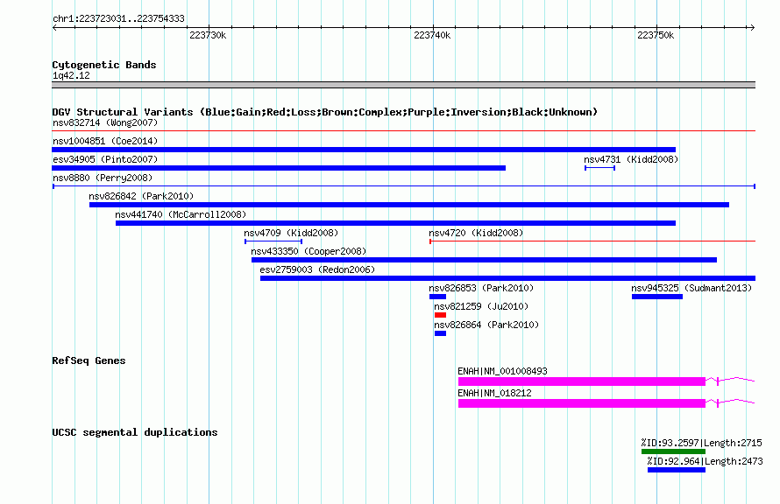Screen dimensions: 780x504
Task: Click the 223740k ruler tick label
Action: 432,35
